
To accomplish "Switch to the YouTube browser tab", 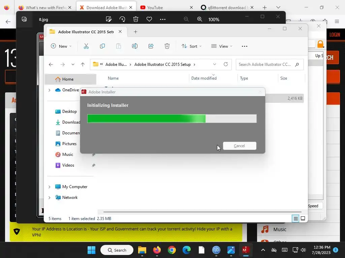I will [166, 7].
